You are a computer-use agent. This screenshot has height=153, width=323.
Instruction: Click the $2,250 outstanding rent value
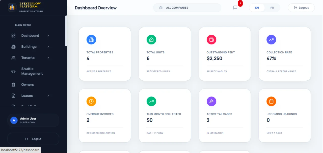pos(214,58)
